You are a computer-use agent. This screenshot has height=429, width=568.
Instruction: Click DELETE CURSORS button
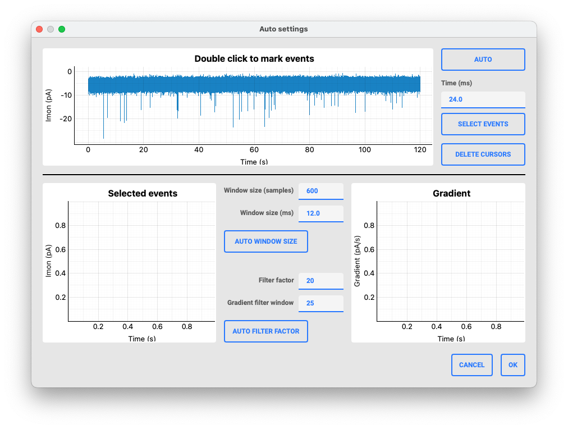pos(483,154)
